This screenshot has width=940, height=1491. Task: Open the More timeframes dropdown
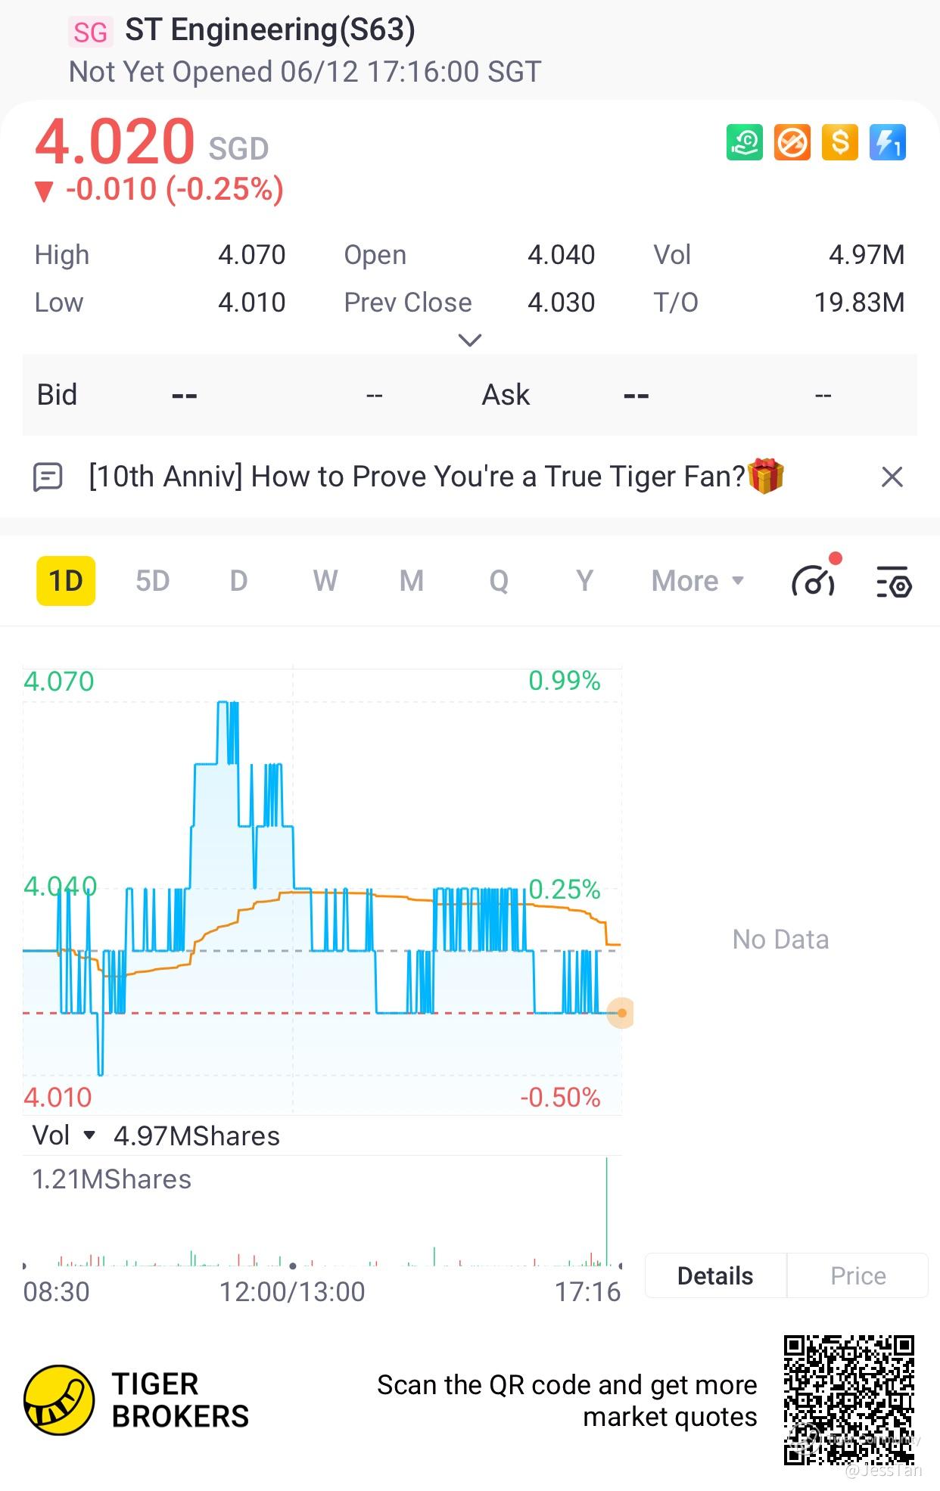tap(697, 581)
